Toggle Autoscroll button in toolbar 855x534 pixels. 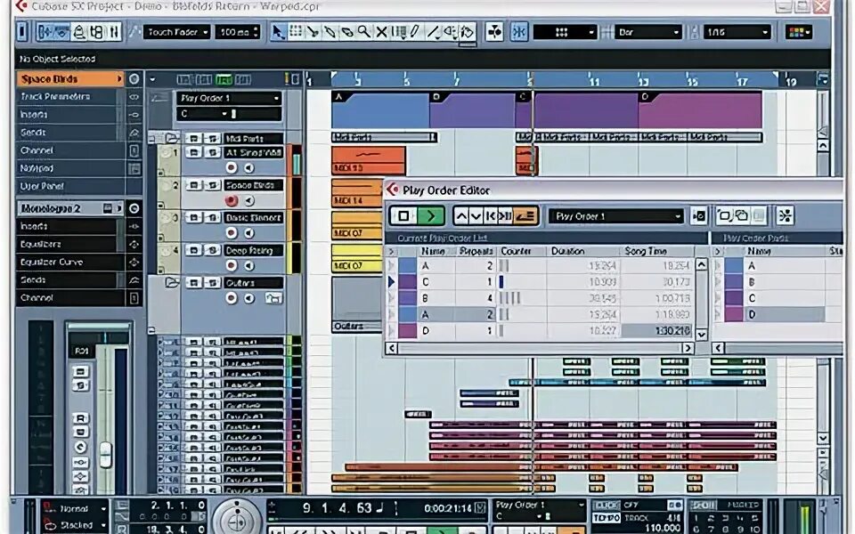pyautogui.click(x=494, y=32)
